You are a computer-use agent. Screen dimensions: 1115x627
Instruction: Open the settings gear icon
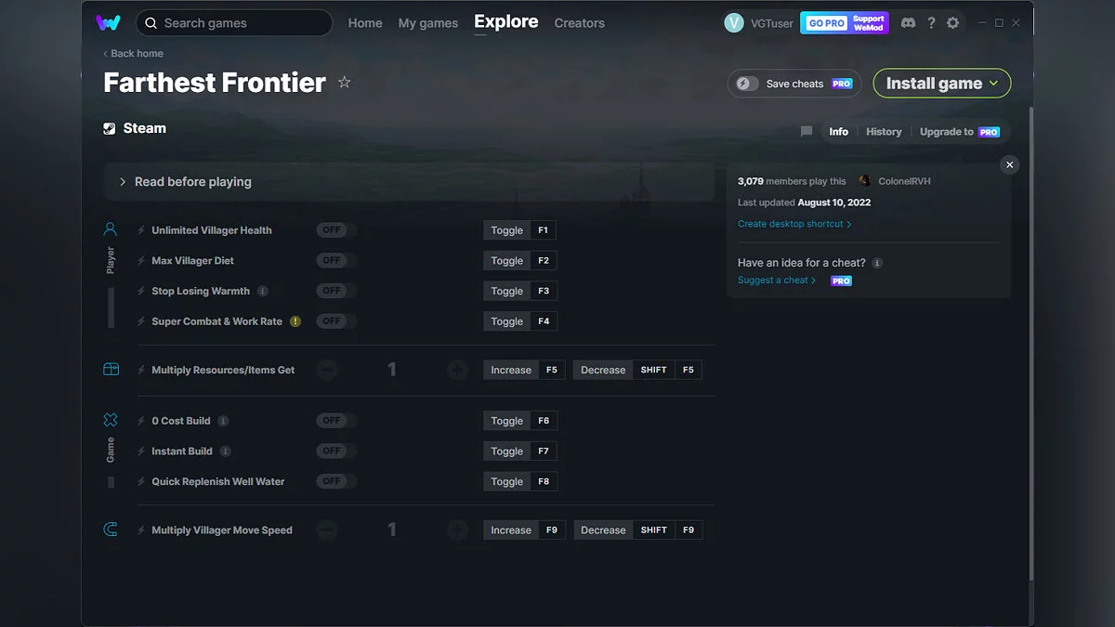pos(952,22)
